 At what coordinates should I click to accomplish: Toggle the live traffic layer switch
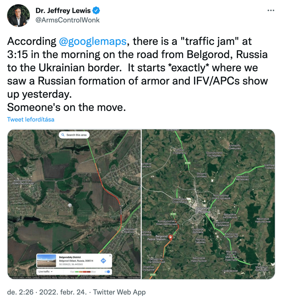[x=107, y=272]
